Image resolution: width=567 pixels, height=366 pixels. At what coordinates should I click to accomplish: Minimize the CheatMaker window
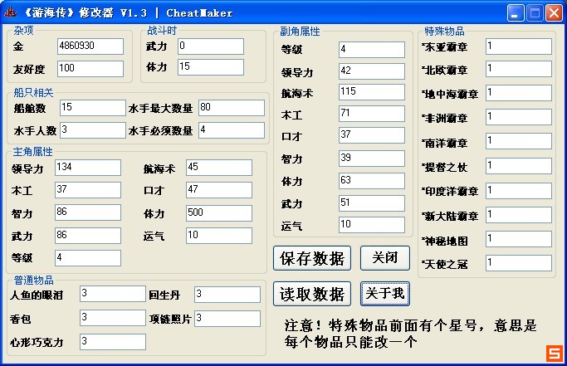coord(516,12)
